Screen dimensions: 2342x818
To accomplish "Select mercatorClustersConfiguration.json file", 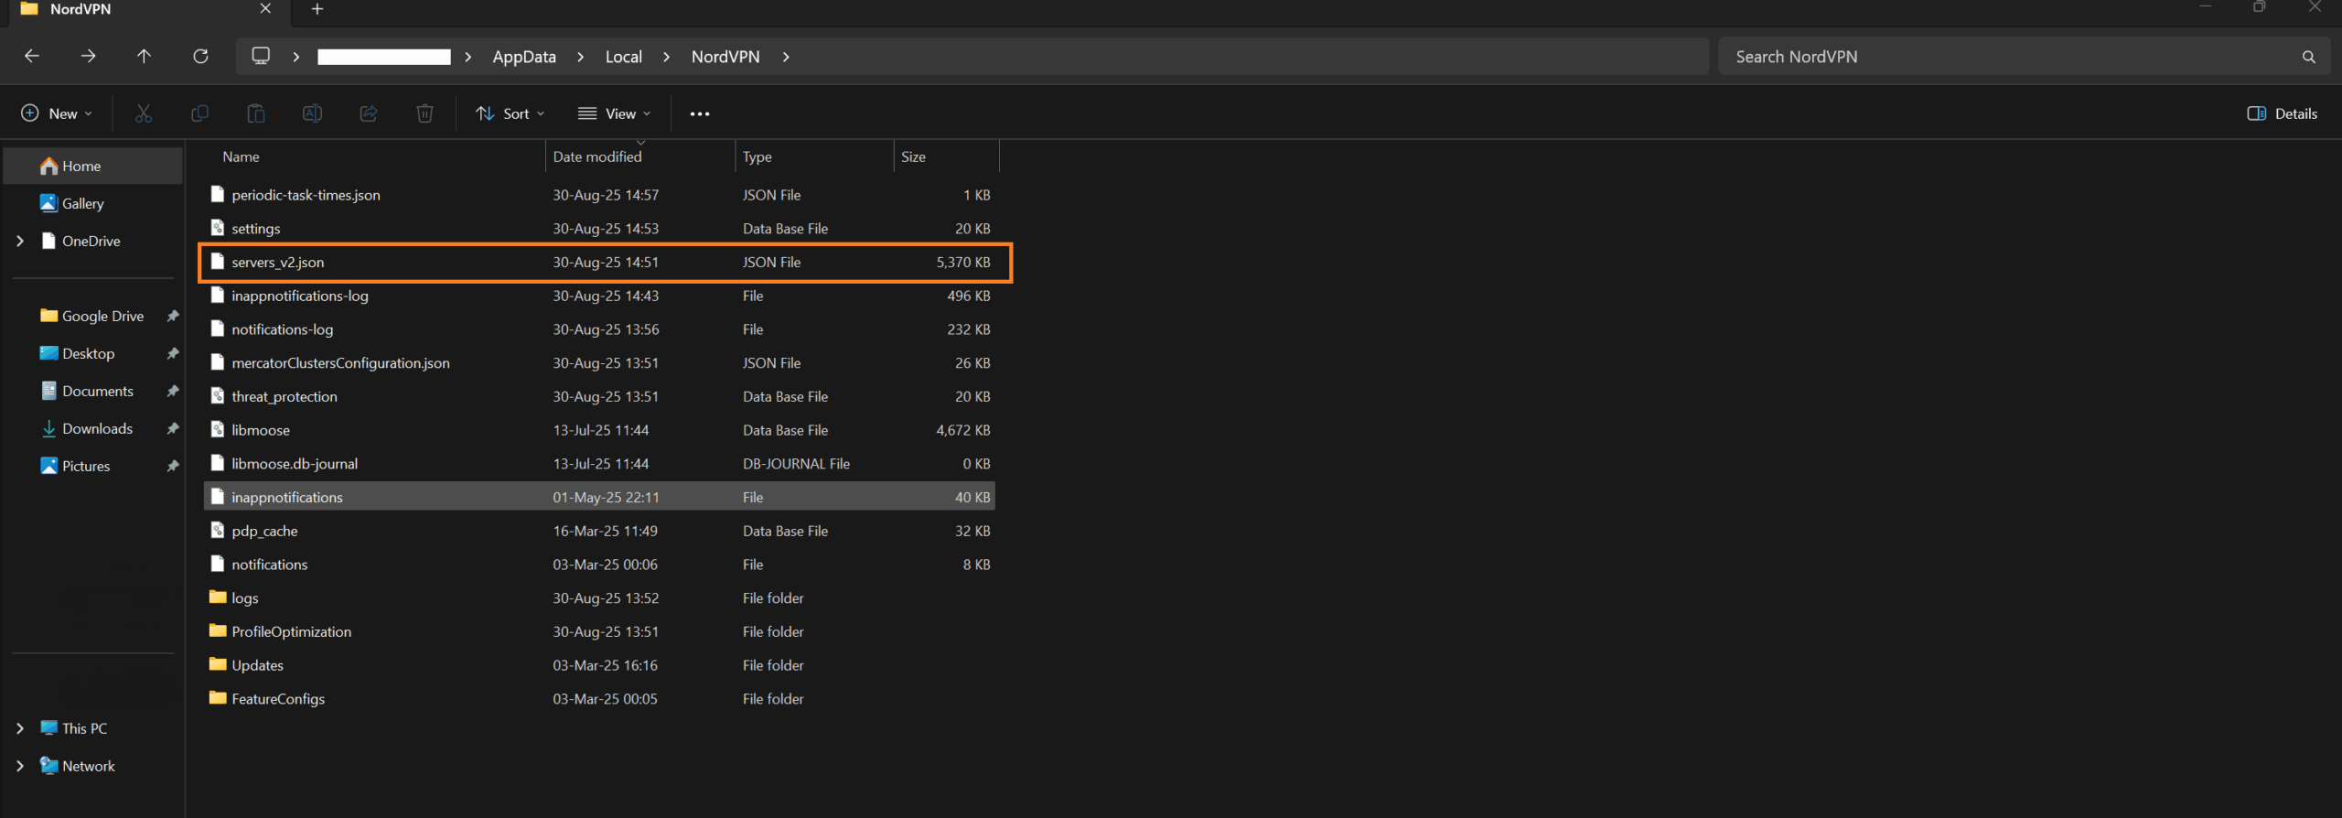I will click(599, 363).
